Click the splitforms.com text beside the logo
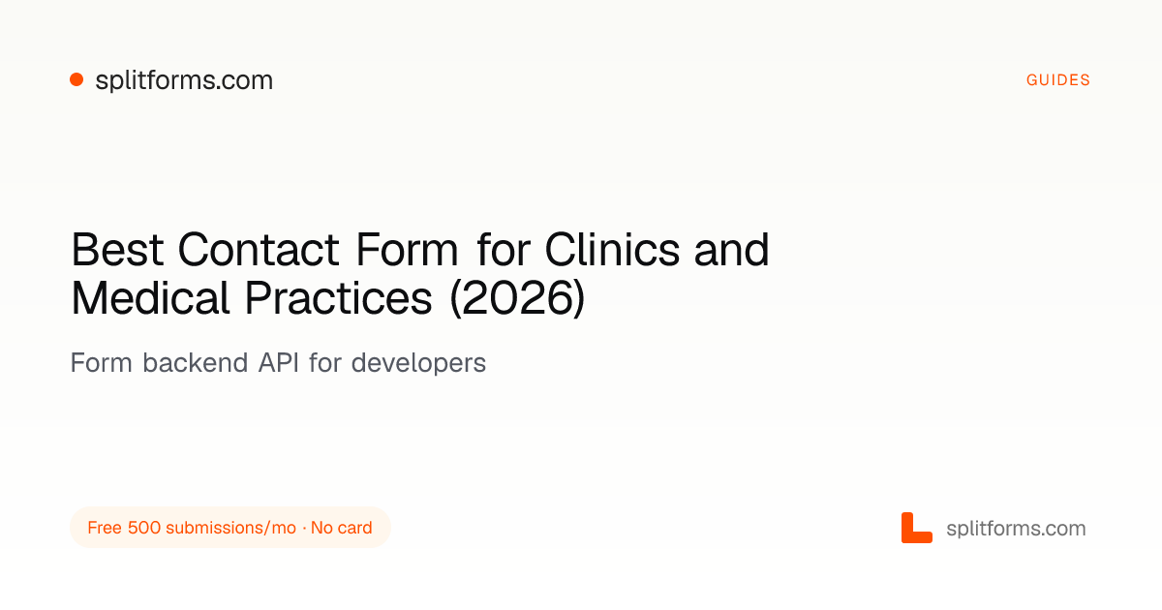The image size is (1162, 610). point(1016,529)
